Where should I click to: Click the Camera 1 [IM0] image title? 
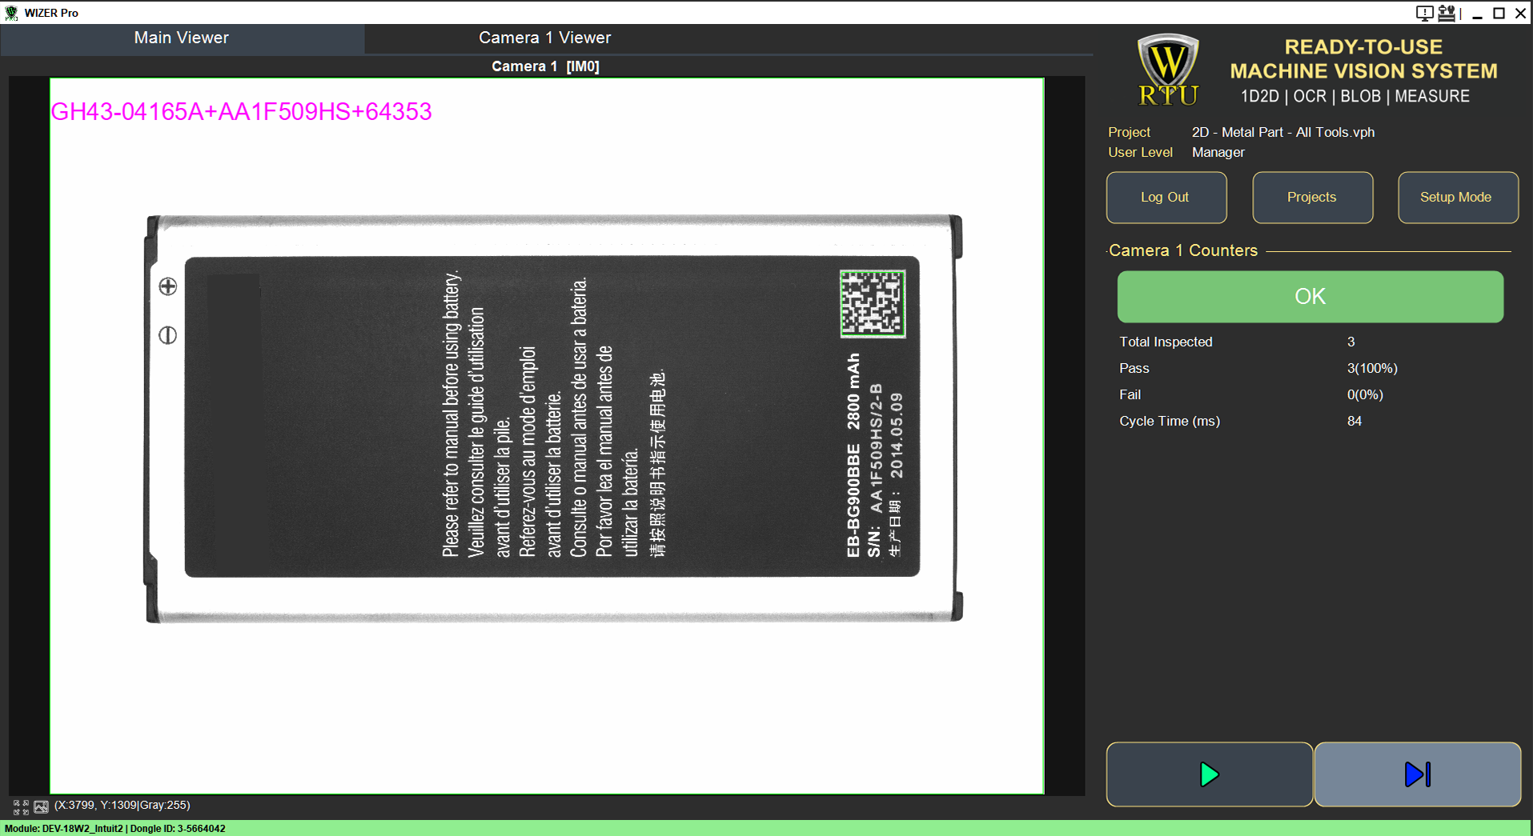pyautogui.click(x=545, y=66)
